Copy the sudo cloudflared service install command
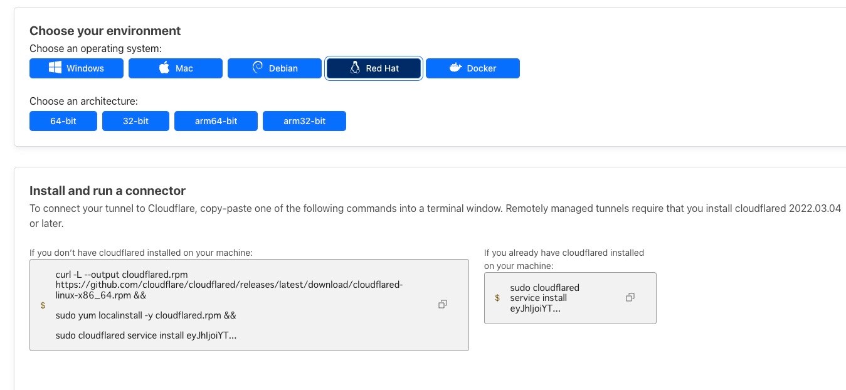 pos(630,298)
